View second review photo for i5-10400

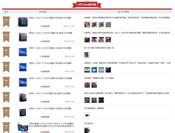click(x=94, y=70)
